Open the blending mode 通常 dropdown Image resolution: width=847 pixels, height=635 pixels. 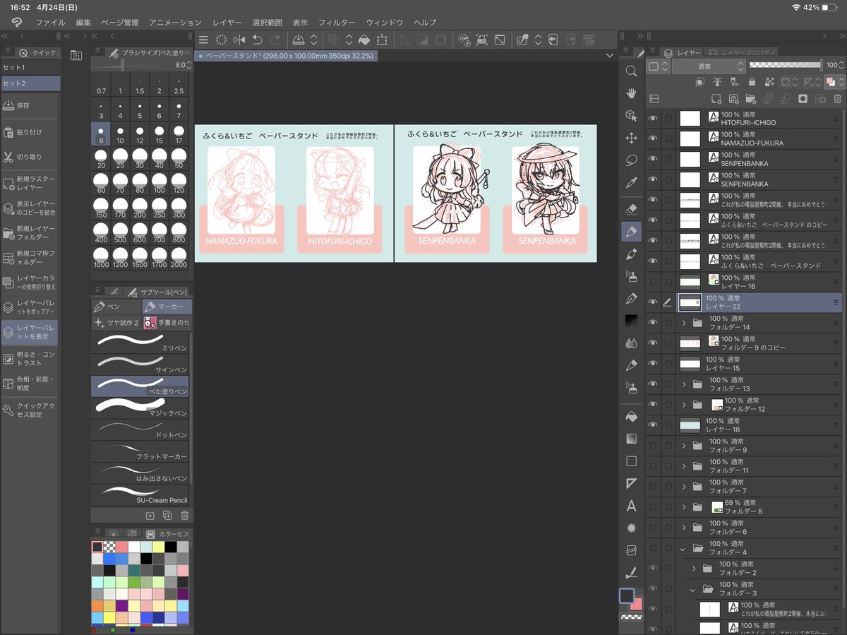pyautogui.click(x=708, y=66)
